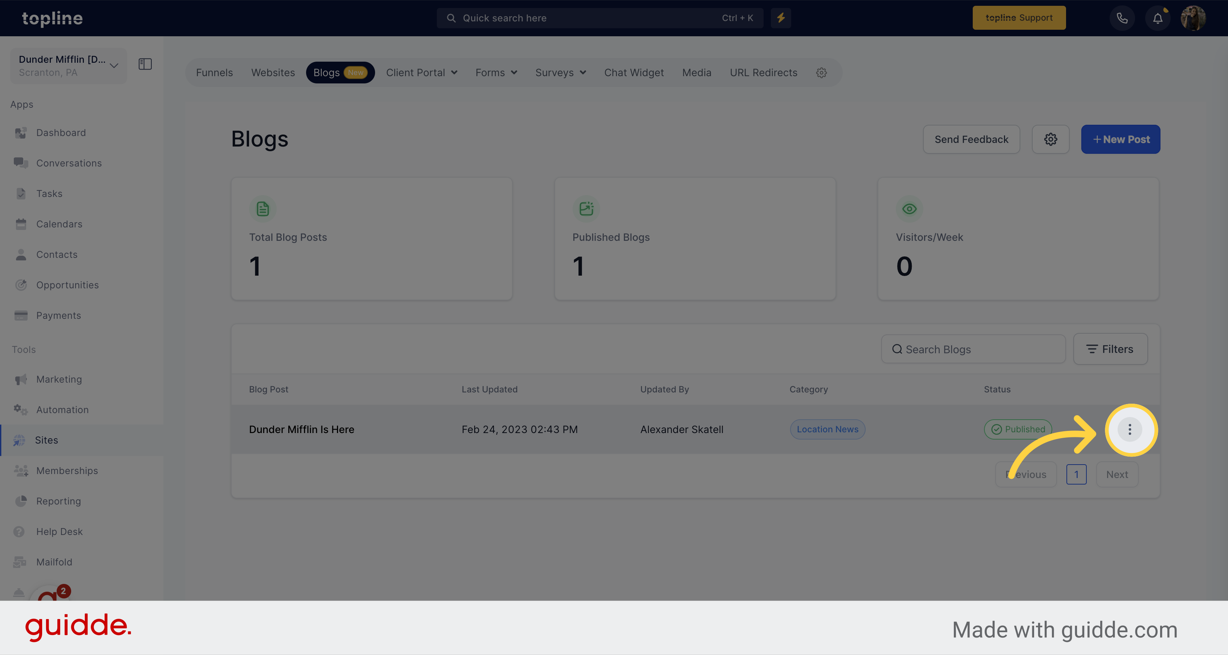1228x655 pixels.
Task: Open the chat bubble with 2 notifications
Action: [50, 592]
